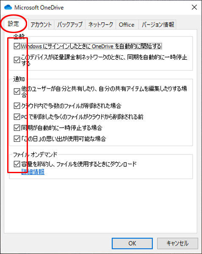Image resolution: width=202 pixels, height=254 pixels.
Task: Select the 設定 tab
Action: (x=14, y=24)
